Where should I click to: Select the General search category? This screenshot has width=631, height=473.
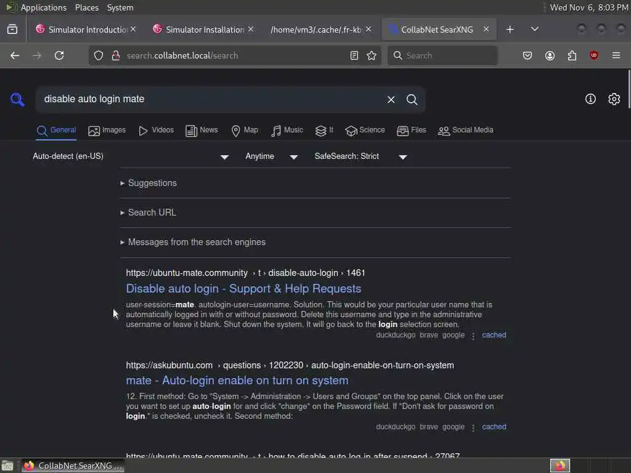56,131
